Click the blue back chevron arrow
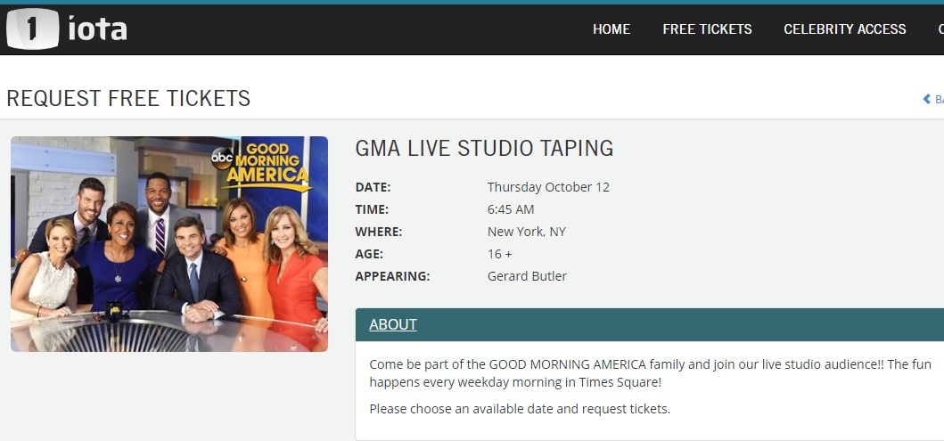This screenshot has height=441, width=944. pos(927,99)
